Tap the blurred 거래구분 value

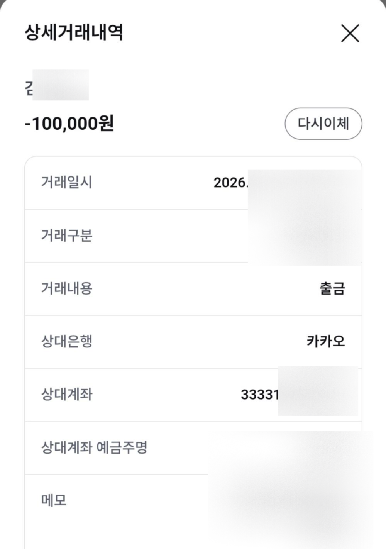tap(305, 236)
